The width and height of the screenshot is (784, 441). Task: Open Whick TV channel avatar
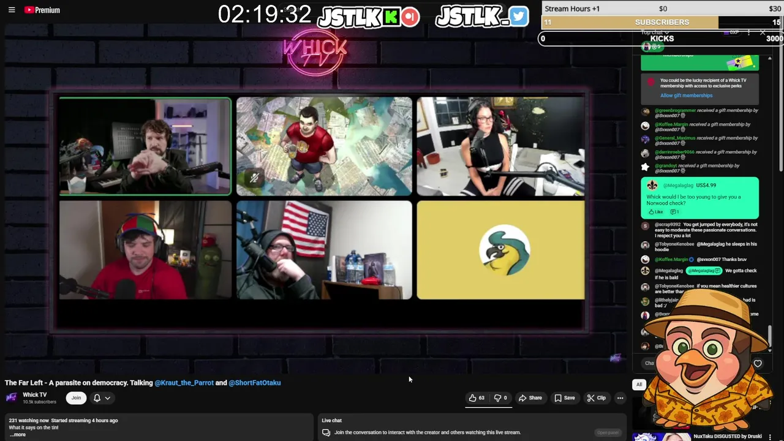[x=11, y=398]
